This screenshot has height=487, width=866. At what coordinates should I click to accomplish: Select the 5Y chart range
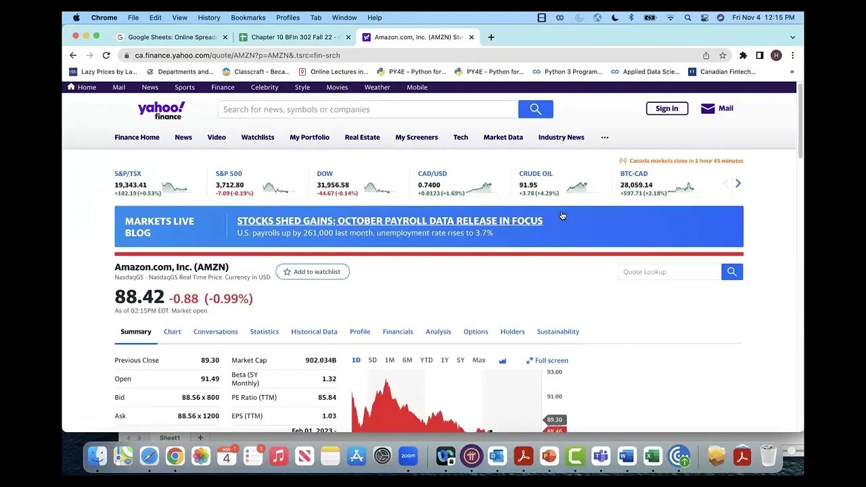(x=460, y=361)
